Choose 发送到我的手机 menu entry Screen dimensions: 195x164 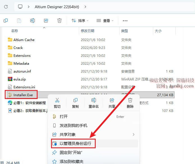[x=94, y=125]
